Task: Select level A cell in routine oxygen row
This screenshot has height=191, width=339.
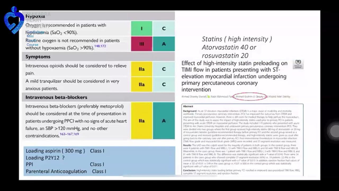Action: click(x=164, y=44)
